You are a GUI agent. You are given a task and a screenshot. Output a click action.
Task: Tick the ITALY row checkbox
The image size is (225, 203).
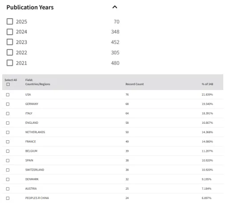pyautogui.click(x=8, y=114)
